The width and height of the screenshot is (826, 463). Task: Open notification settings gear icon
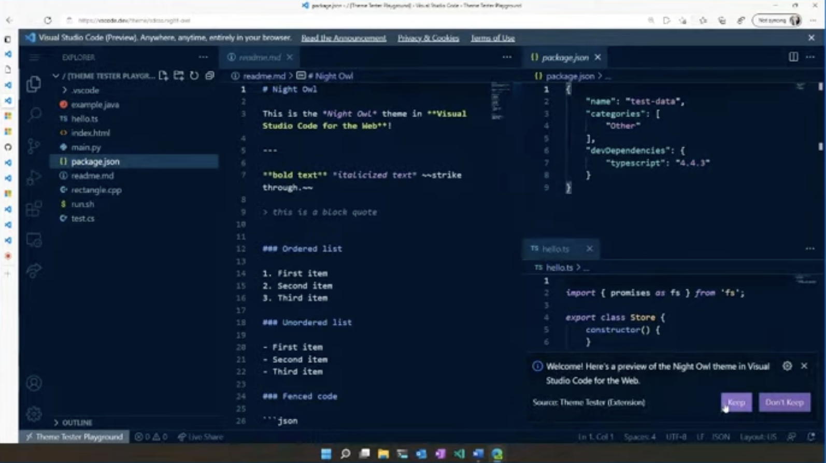[787, 366]
